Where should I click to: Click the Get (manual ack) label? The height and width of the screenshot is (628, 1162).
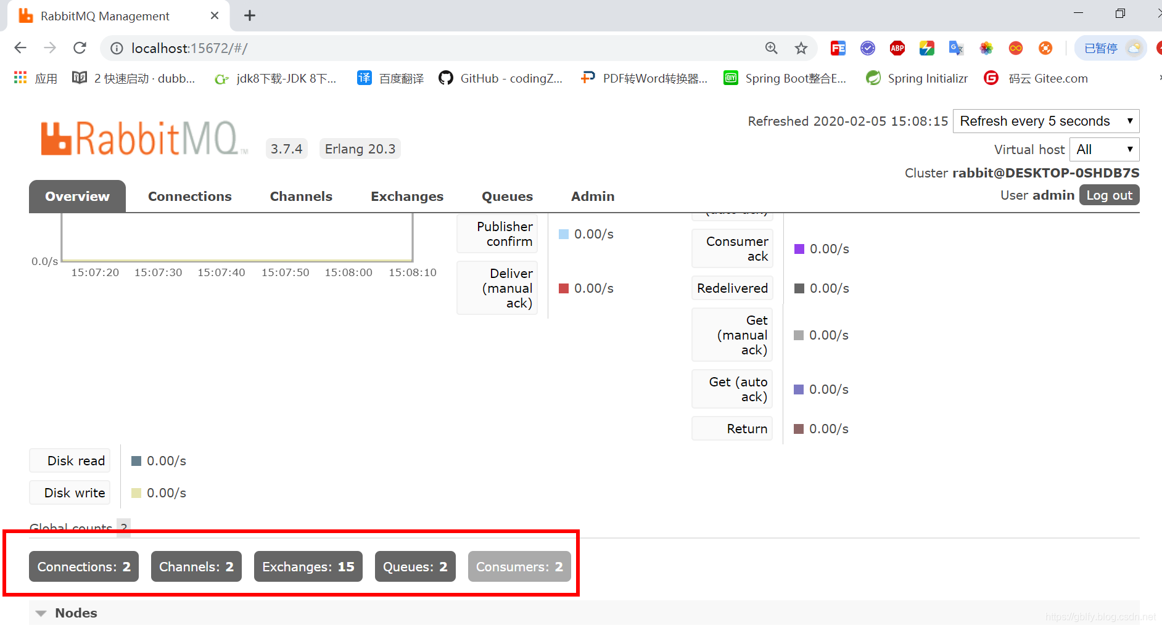732,335
